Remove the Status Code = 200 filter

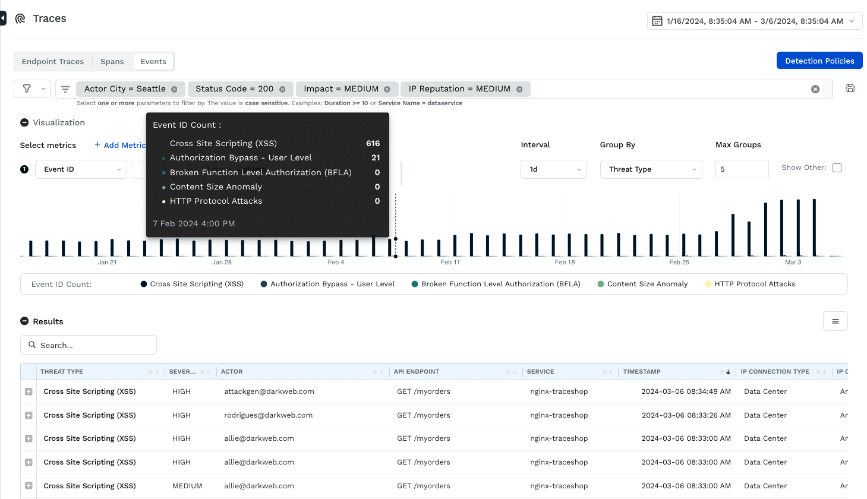282,89
